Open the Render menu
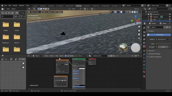The height and width of the screenshot is (96, 172). [x=15, y=5]
